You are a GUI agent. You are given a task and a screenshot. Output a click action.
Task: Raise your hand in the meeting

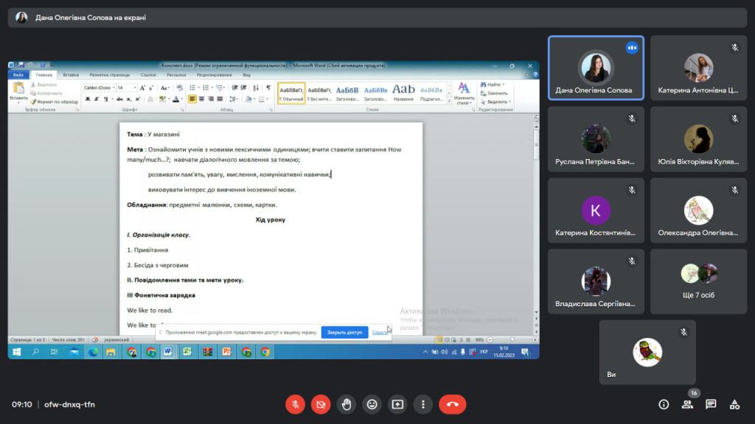(347, 404)
